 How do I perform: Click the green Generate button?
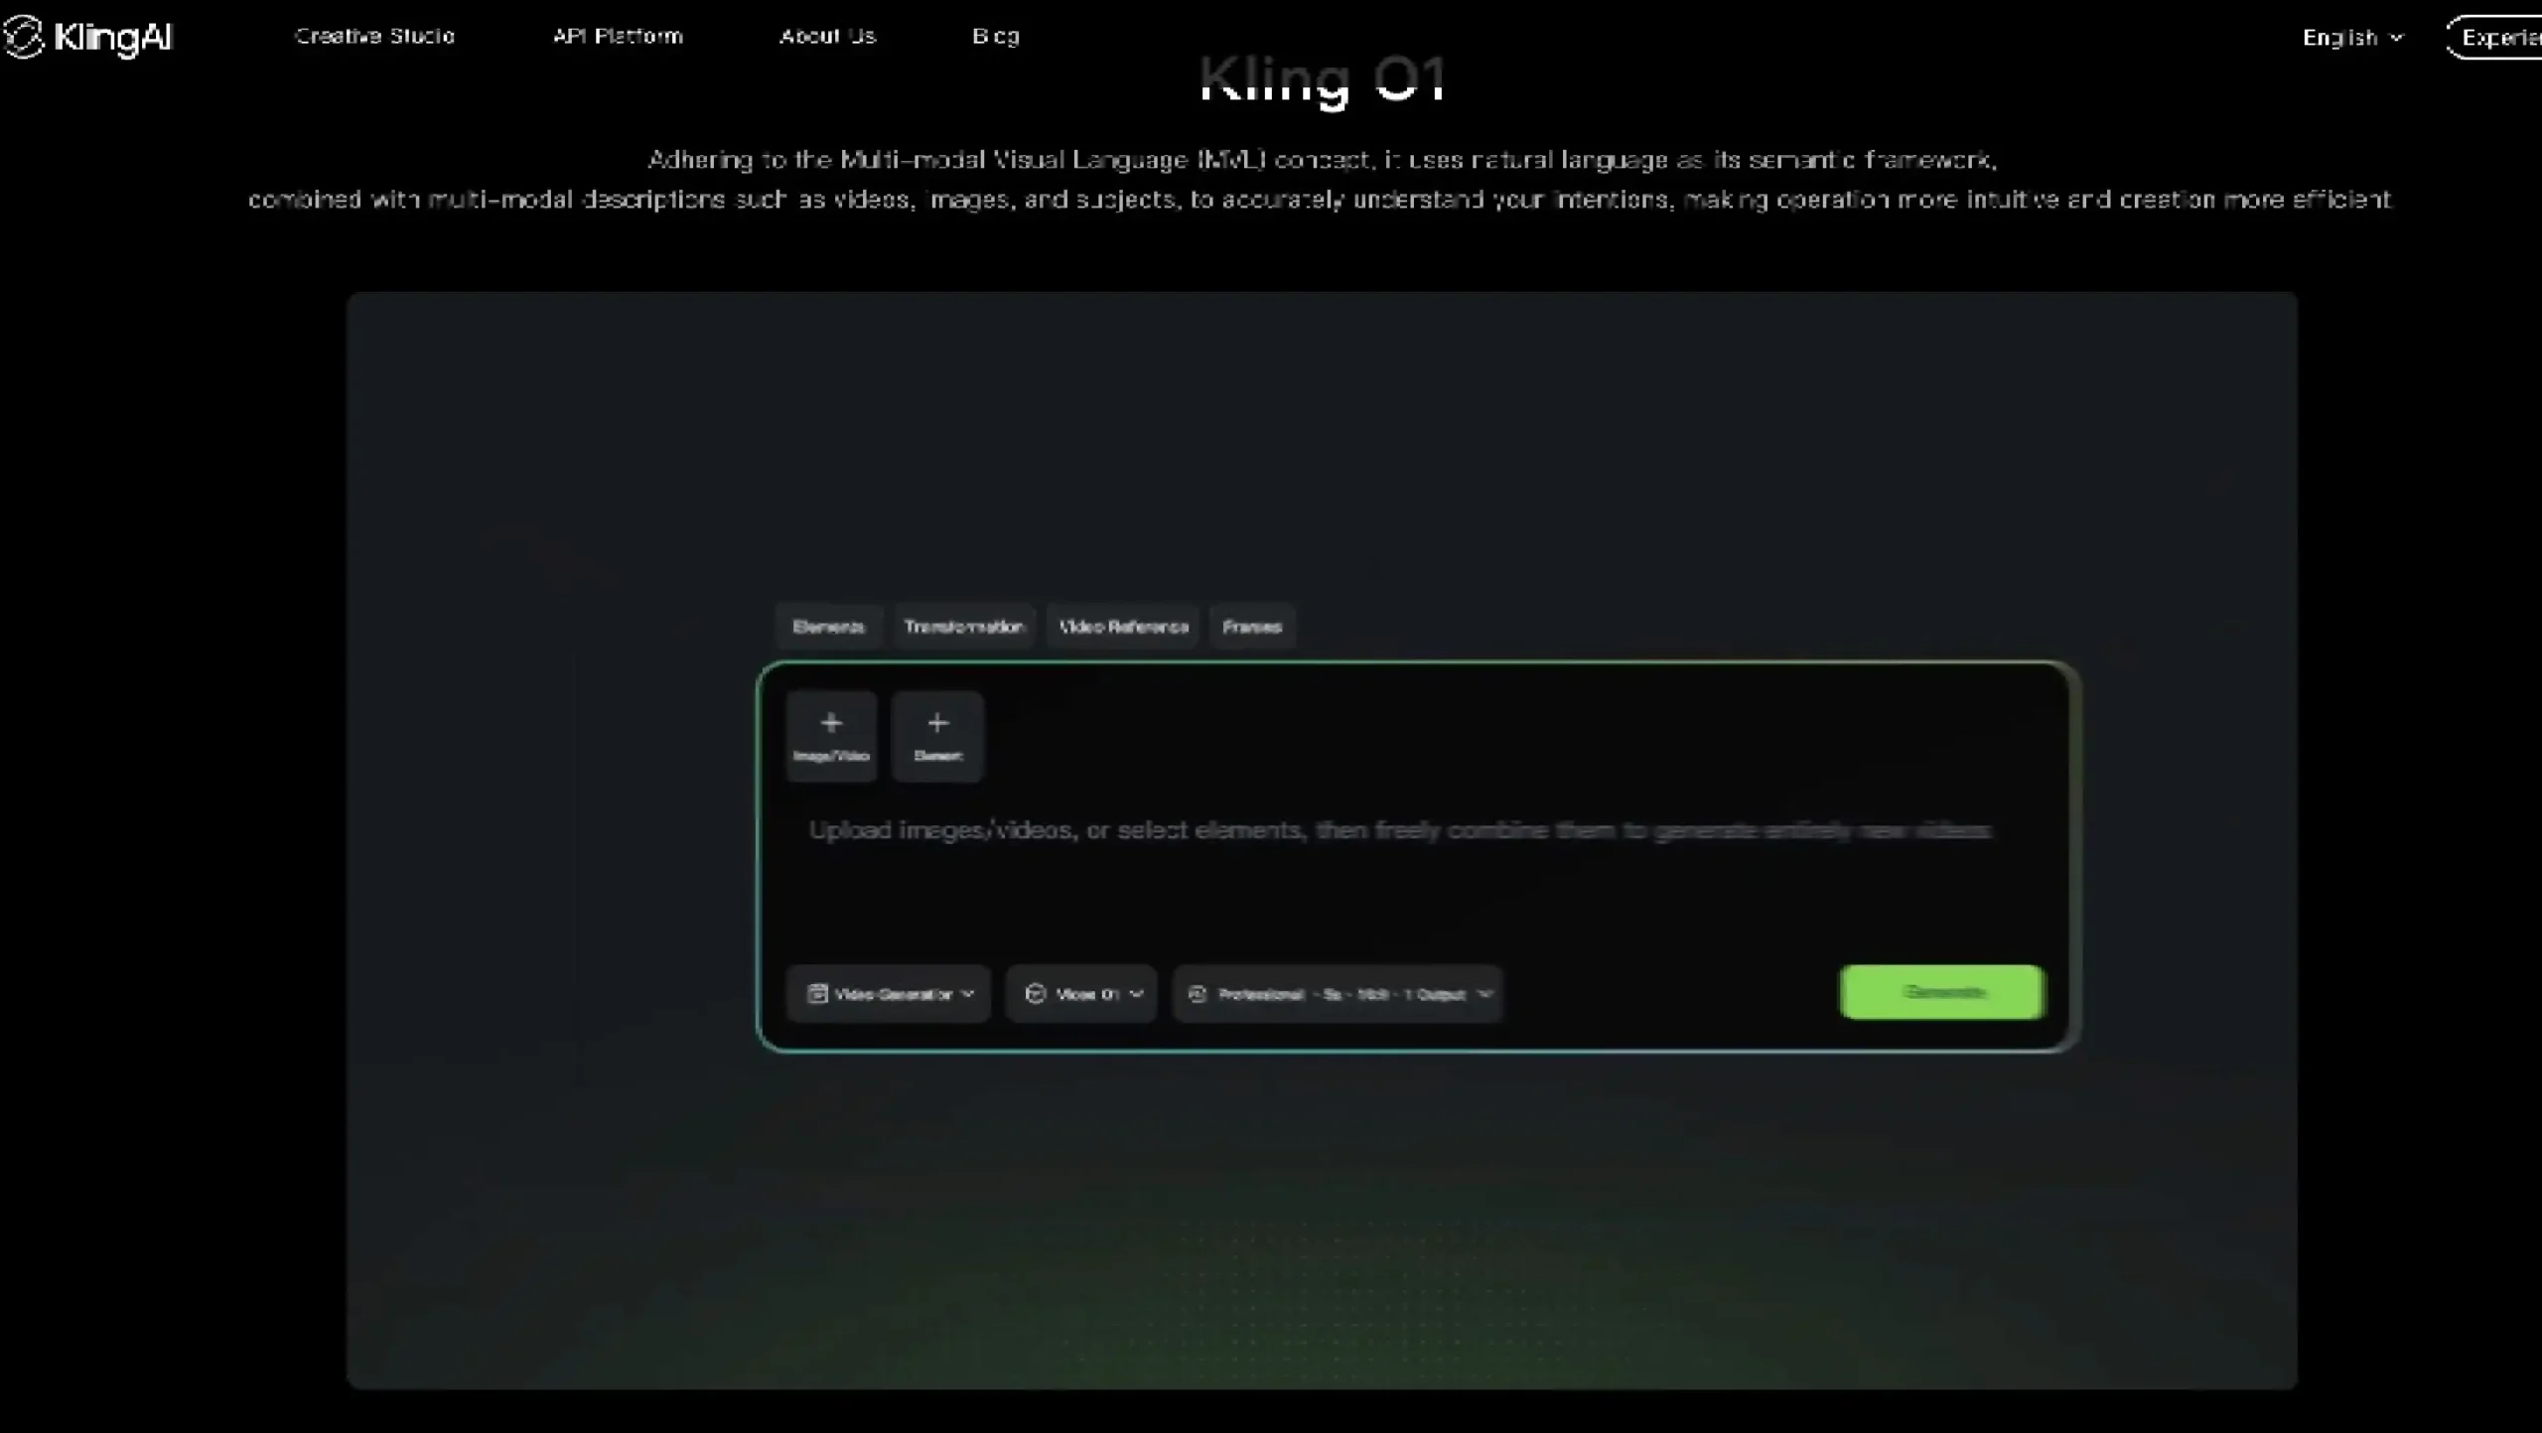click(x=1942, y=992)
